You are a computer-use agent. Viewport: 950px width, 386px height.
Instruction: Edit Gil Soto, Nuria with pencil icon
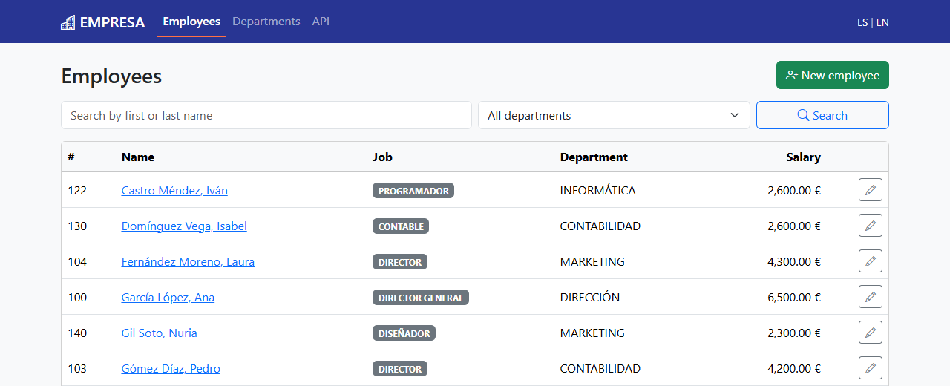pyautogui.click(x=871, y=333)
